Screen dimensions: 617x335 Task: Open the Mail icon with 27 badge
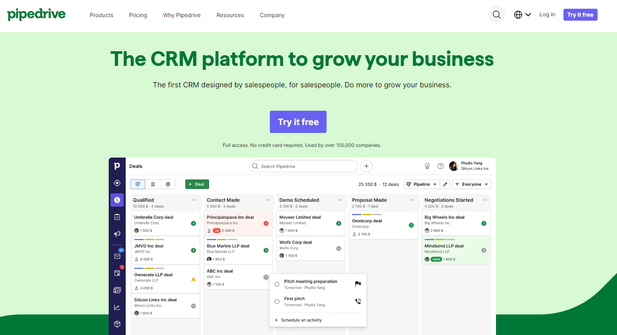point(117,256)
